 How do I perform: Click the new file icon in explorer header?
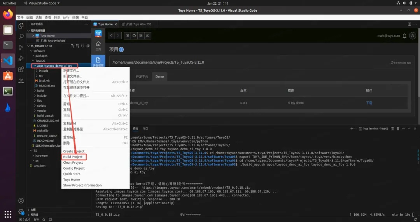tap(72, 46)
